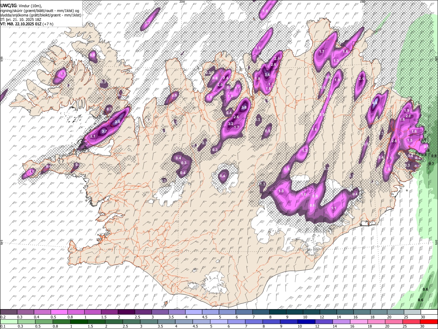Select the navy blue 10–12 swatch in bottom legend
This screenshot has width=438, height=329.
pos(306,322)
